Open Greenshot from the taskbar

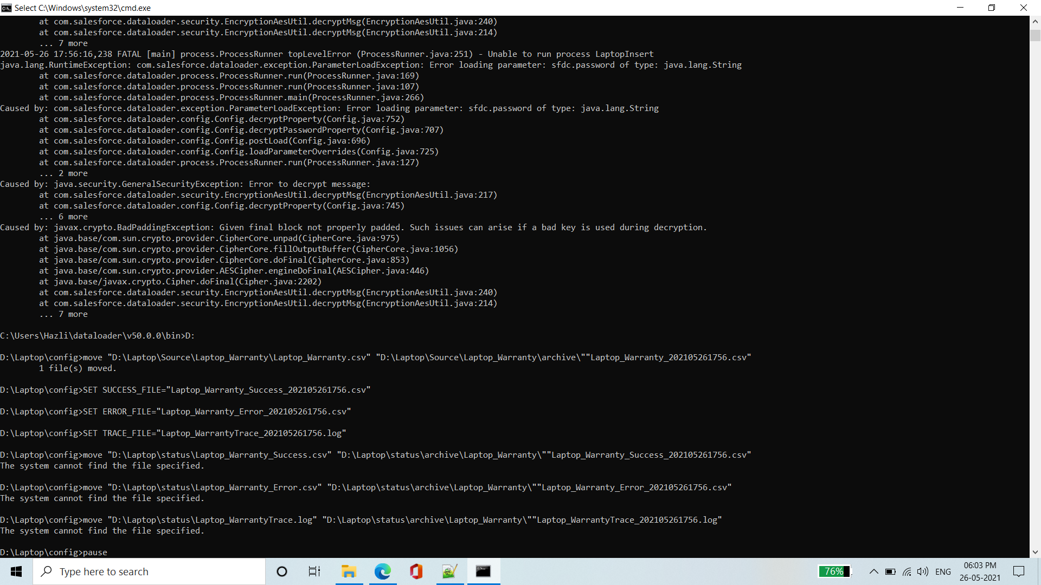449,571
